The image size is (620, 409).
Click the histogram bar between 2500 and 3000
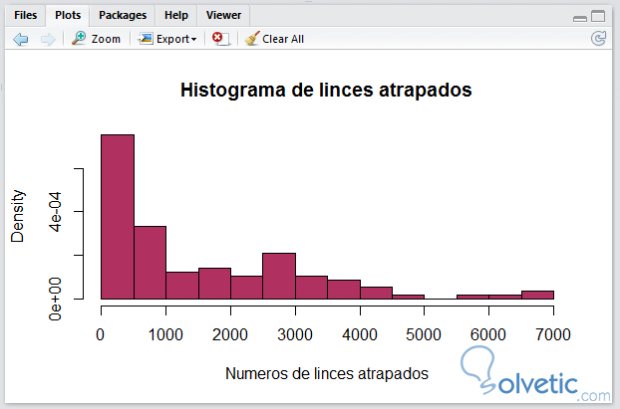click(279, 276)
